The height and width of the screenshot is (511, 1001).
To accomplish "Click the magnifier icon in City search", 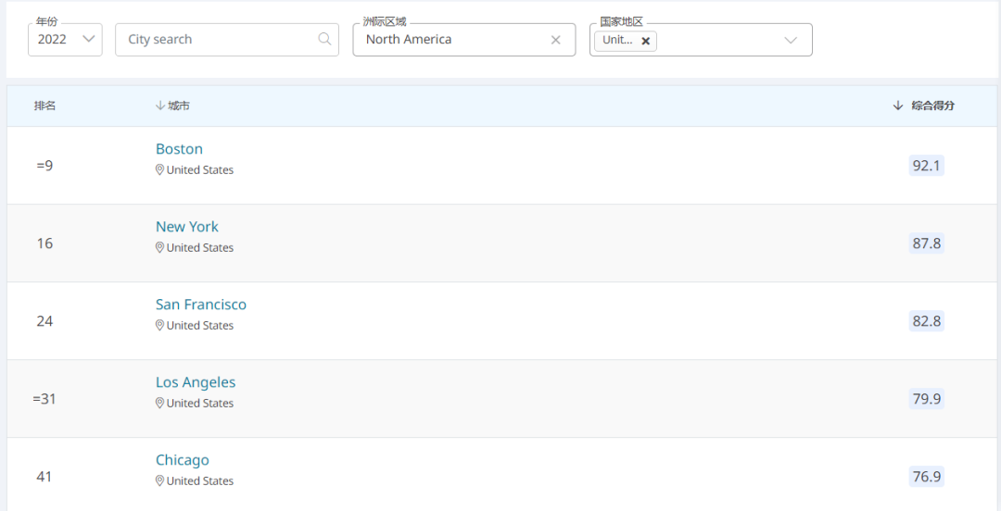I will click(324, 39).
